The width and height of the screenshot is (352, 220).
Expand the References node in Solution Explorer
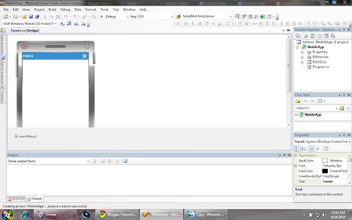302,57
